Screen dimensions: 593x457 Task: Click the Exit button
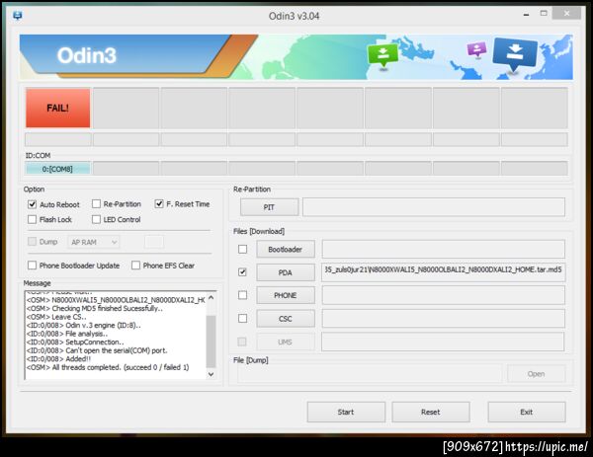[527, 412]
